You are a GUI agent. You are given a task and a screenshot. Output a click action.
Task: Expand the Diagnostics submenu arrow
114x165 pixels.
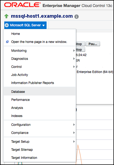click(74, 59)
